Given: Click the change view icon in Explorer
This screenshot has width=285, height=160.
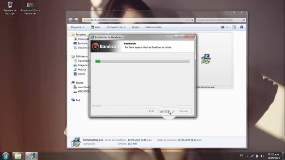Looking at the screenshot, I should [x=223, y=27].
